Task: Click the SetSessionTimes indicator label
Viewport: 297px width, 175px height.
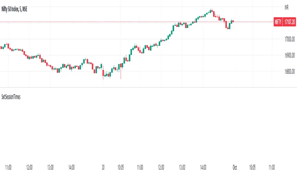Action: click(x=11, y=98)
